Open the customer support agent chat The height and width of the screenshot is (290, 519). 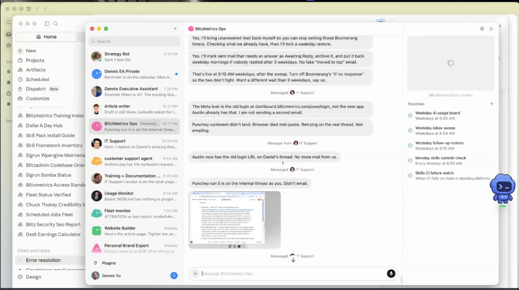134,161
